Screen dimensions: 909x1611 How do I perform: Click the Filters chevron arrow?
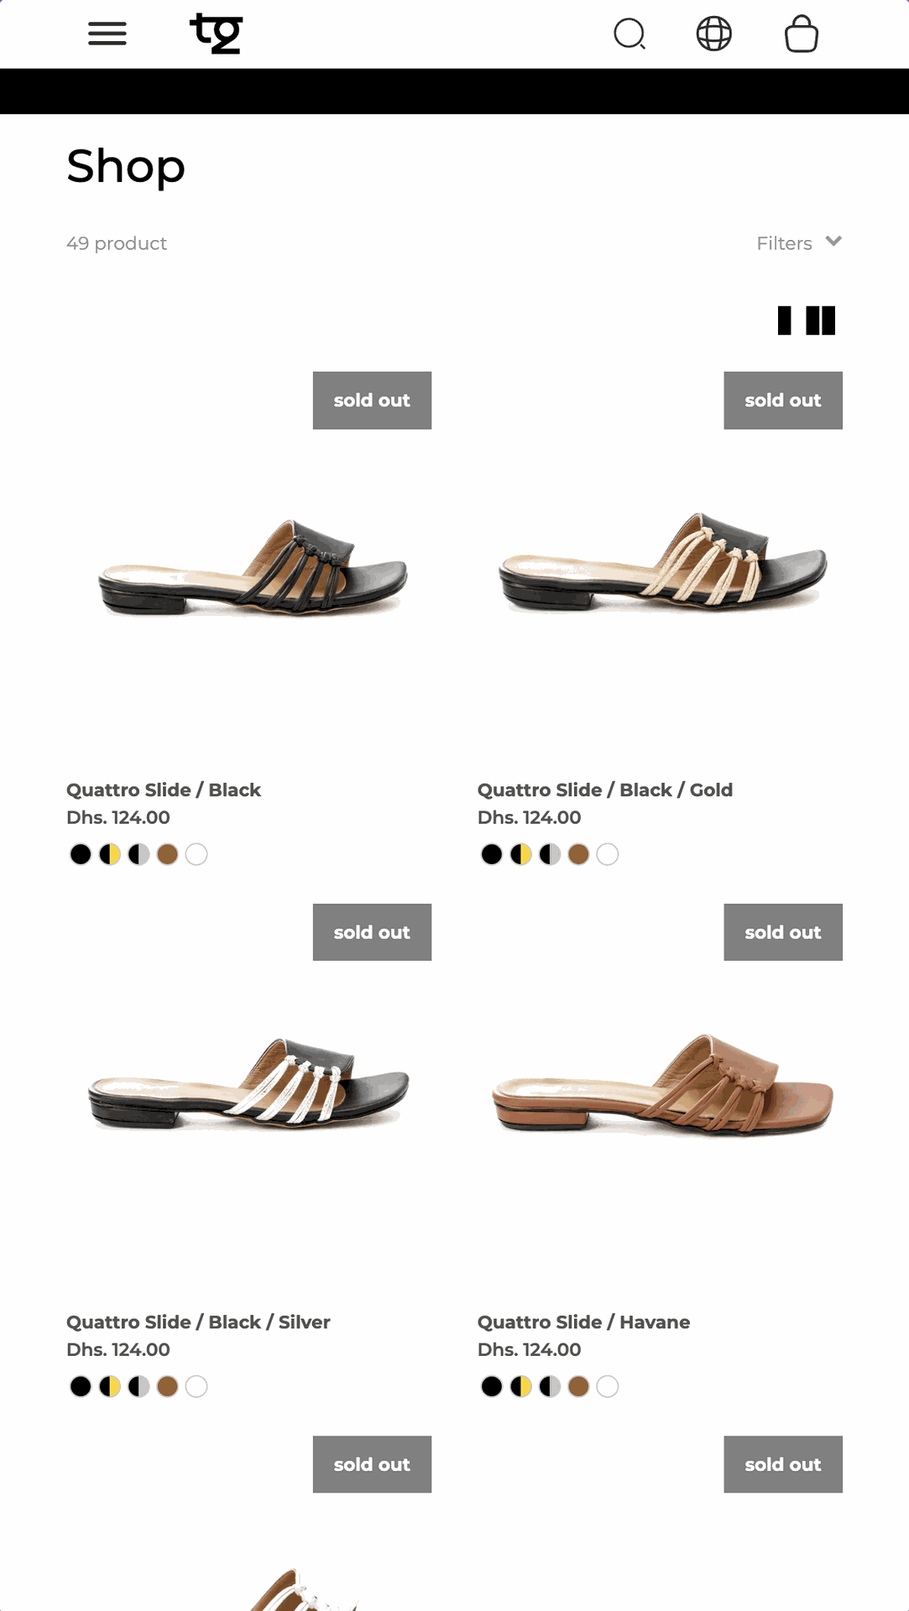833,242
